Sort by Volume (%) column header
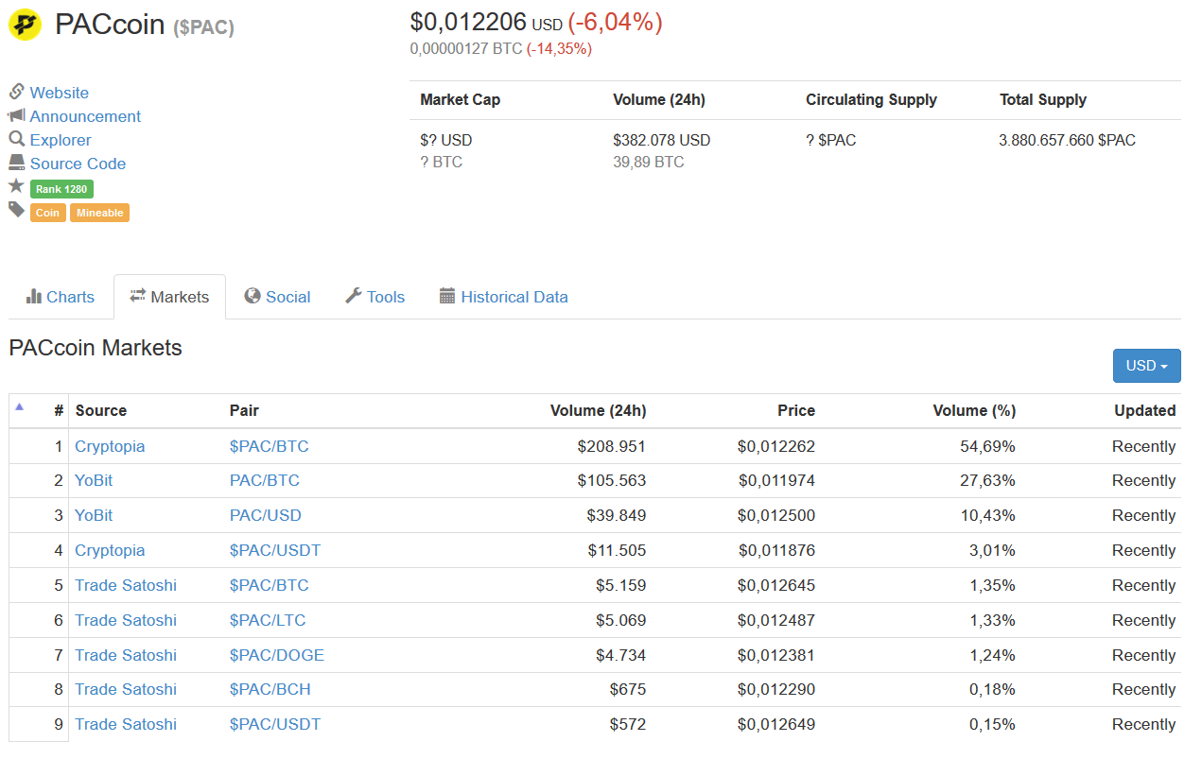Viewport: 1202px width, 759px height. (974, 410)
